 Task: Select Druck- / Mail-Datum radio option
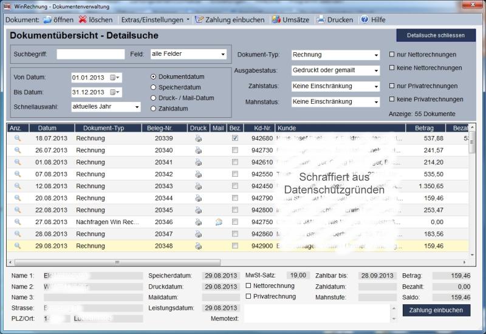pos(153,98)
